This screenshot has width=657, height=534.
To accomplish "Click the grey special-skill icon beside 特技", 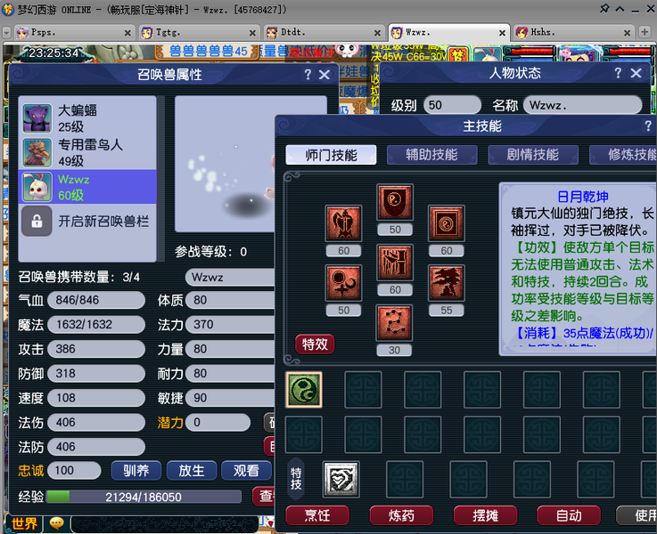I will click(341, 479).
